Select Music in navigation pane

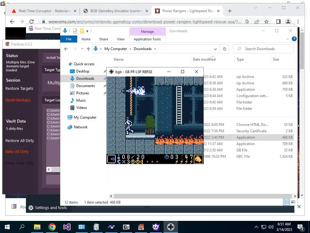(x=81, y=100)
